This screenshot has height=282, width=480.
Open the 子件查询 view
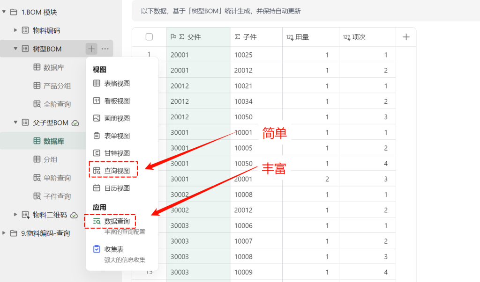(57, 196)
